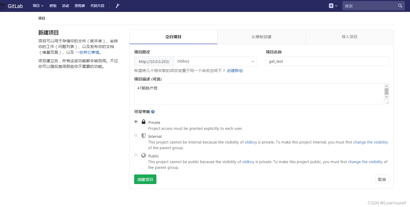The image size is (410, 207).
Task: Click the Internal shield icon
Action: 143,136
